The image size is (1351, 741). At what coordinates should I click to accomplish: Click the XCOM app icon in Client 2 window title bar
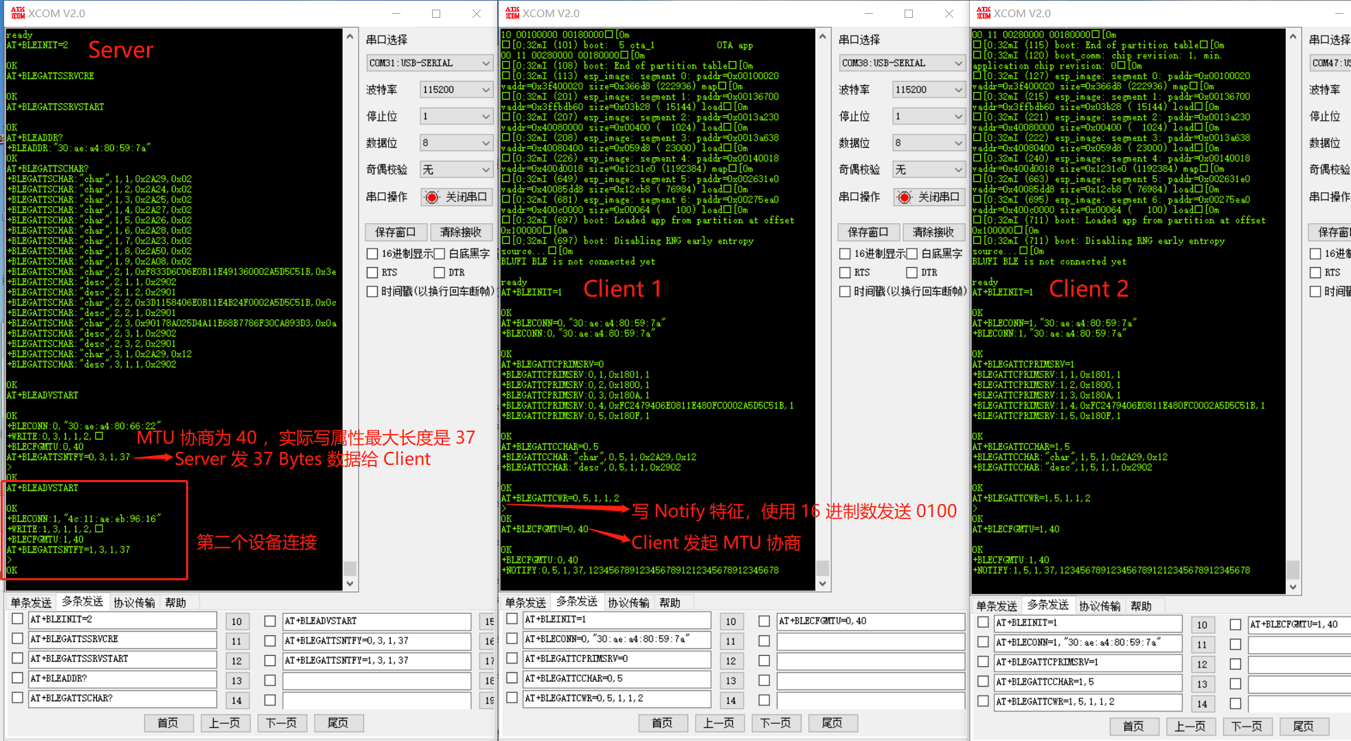pos(984,13)
